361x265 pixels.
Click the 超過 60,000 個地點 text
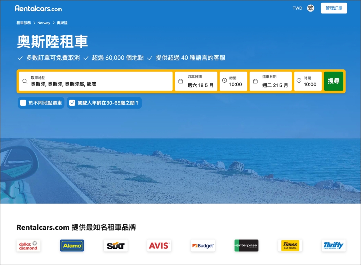tap(118, 58)
